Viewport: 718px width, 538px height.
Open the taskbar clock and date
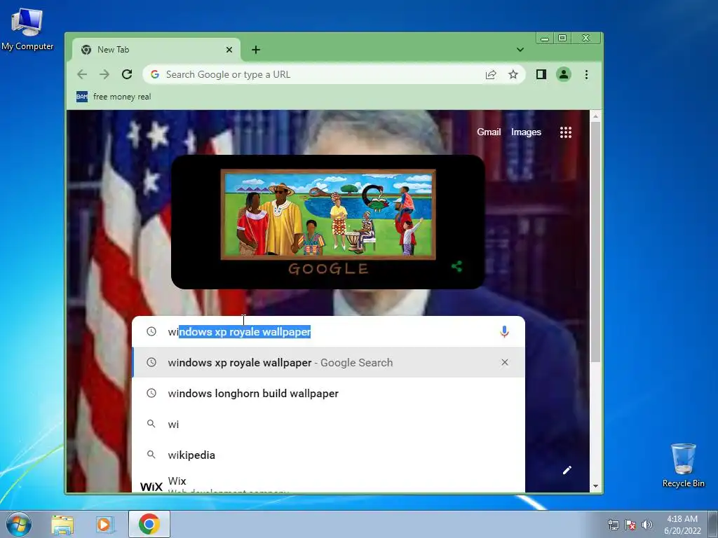(682, 525)
